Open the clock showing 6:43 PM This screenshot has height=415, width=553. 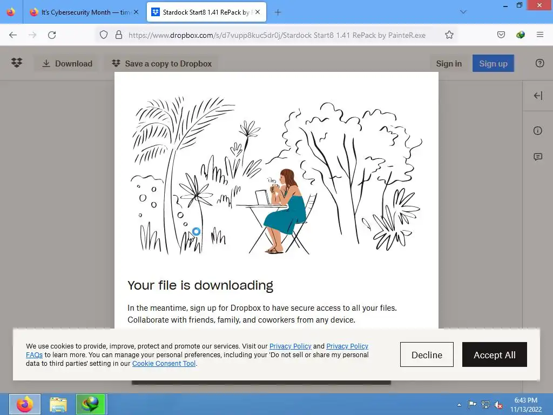(526, 405)
